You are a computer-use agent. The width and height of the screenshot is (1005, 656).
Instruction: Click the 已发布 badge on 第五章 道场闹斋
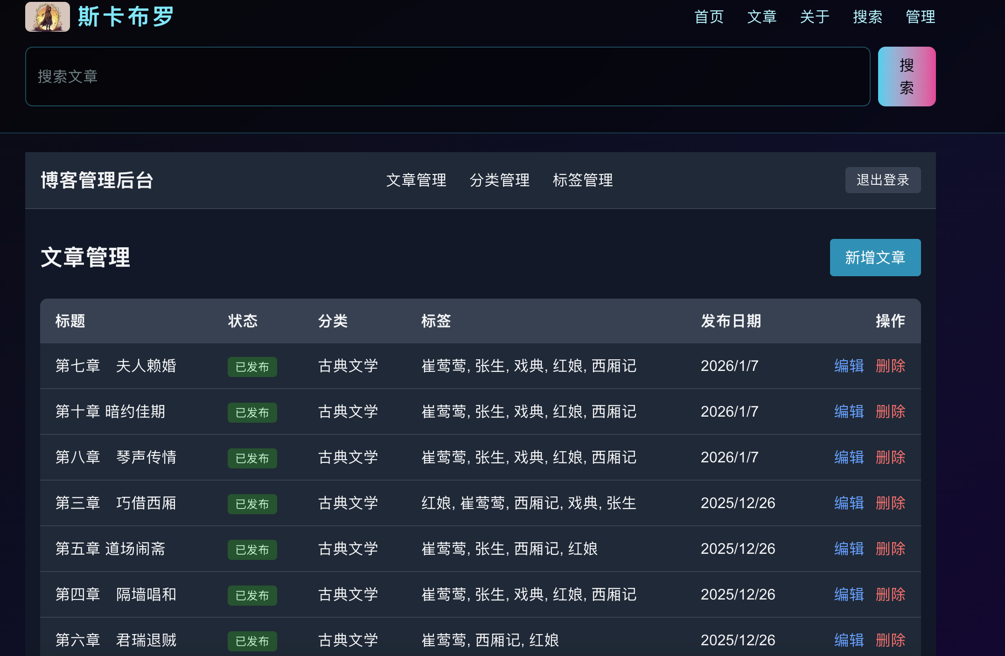tap(251, 550)
